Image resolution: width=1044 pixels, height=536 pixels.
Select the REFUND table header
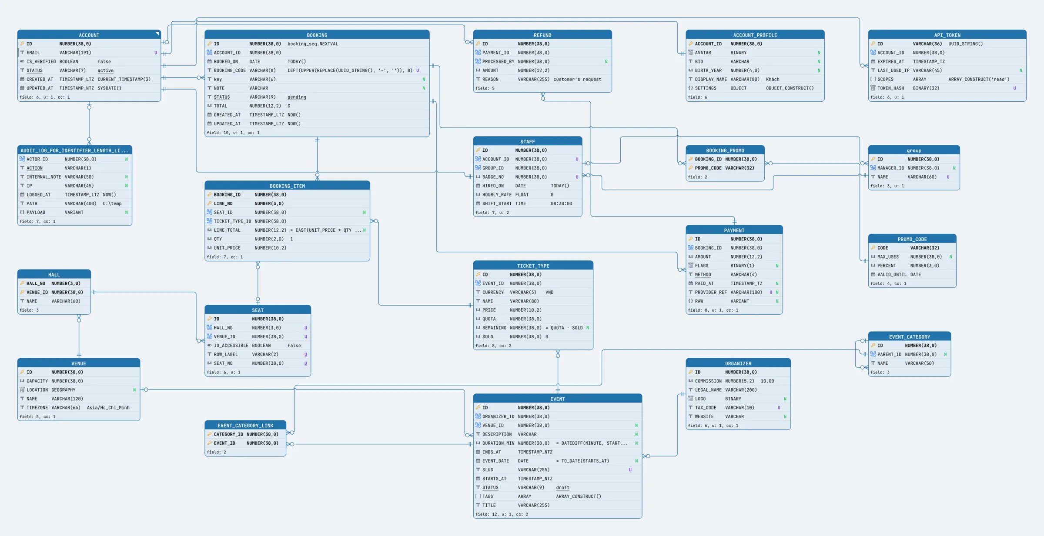(x=542, y=35)
